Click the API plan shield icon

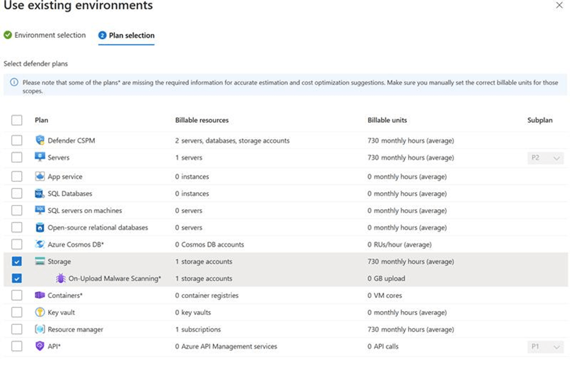tap(40, 346)
